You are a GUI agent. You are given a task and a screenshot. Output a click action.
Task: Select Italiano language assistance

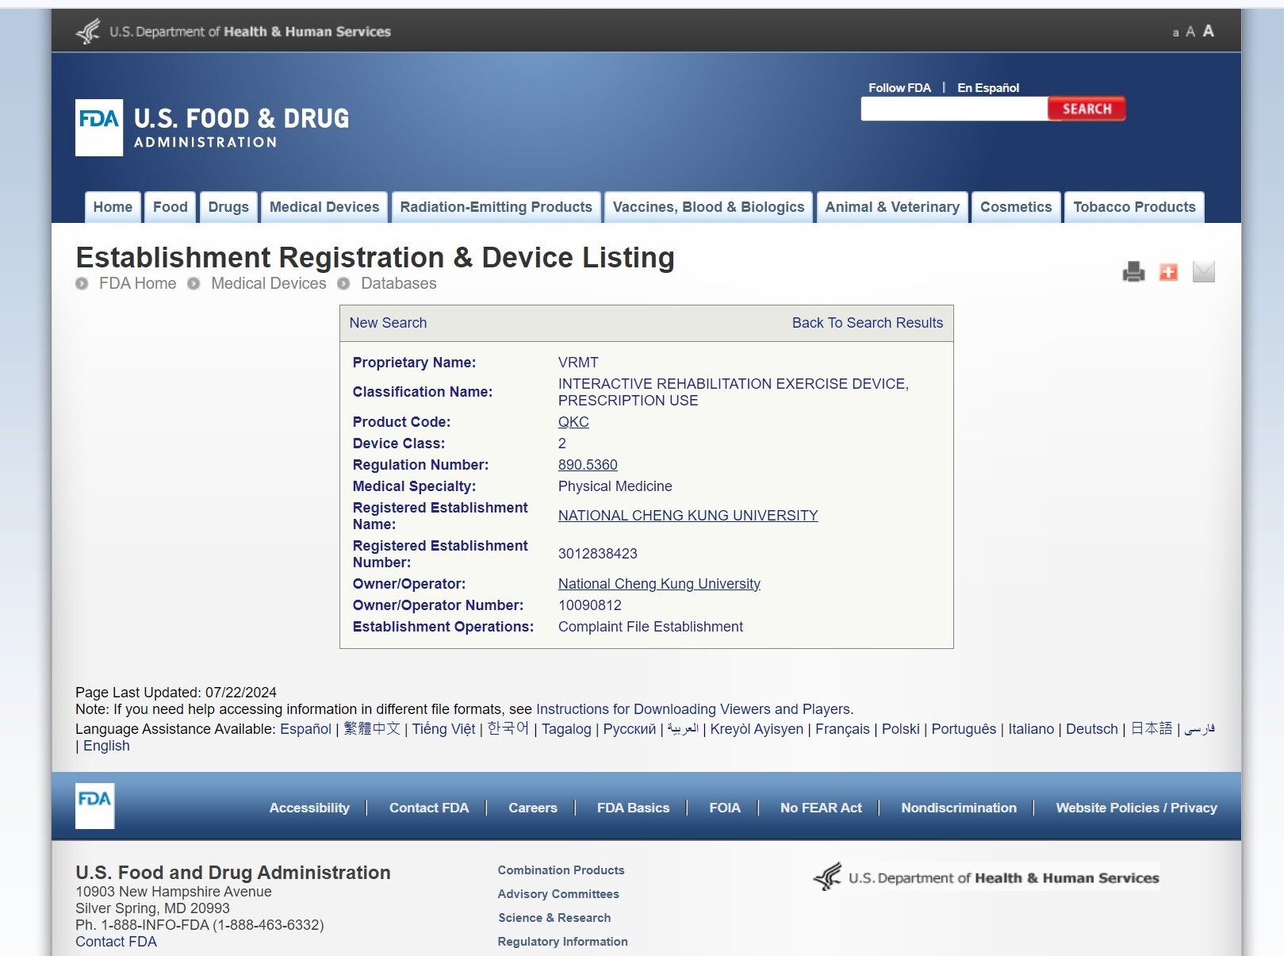point(1031,729)
